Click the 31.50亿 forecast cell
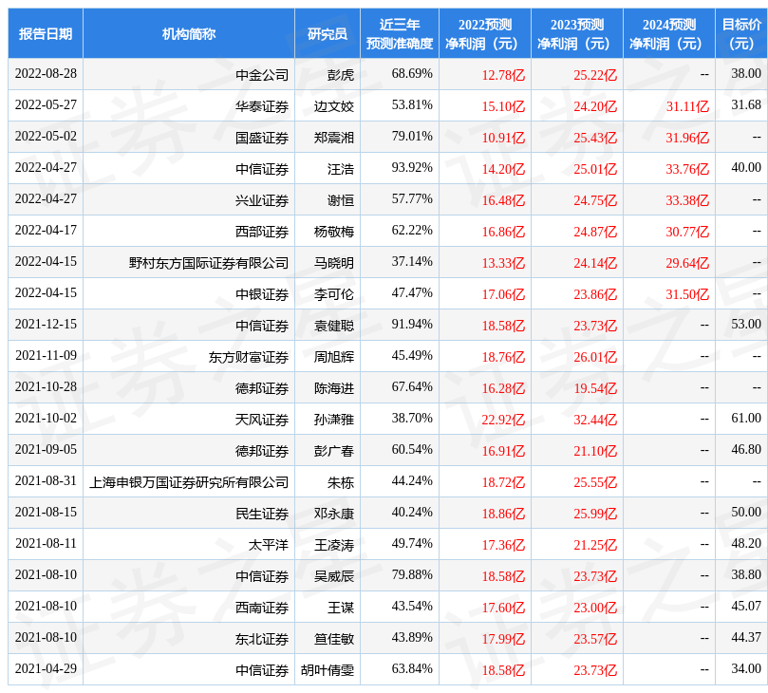Viewport: 768px width, 693px height. pyautogui.click(x=687, y=294)
